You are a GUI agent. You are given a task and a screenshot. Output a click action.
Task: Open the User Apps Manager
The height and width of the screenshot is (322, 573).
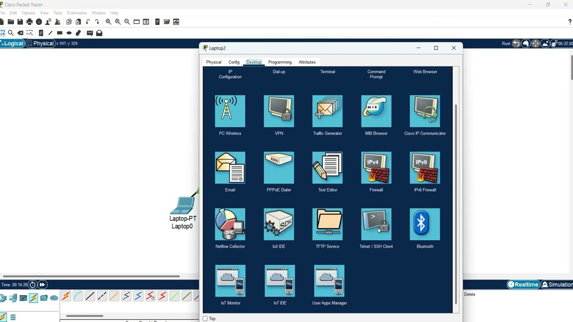pyautogui.click(x=329, y=281)
